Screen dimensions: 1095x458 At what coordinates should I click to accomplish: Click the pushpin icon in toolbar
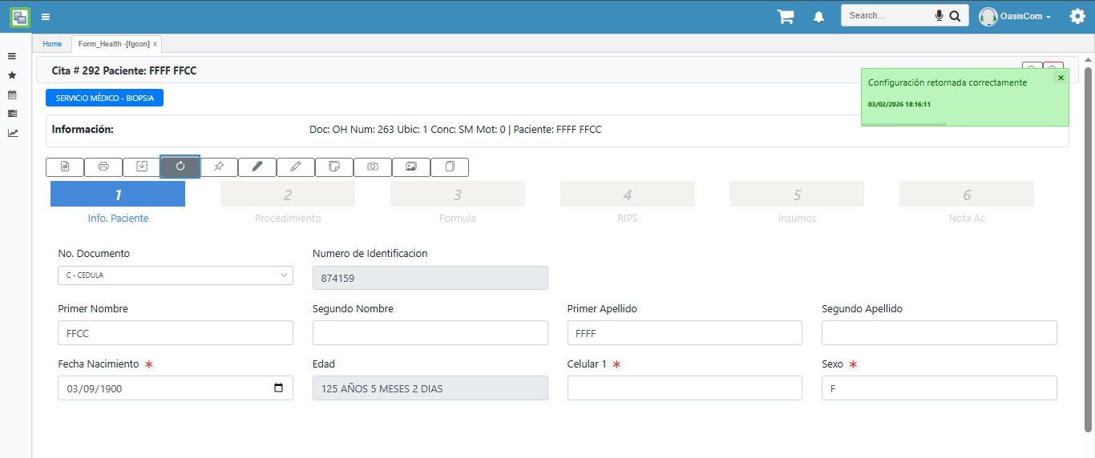(x=219, y=167)
